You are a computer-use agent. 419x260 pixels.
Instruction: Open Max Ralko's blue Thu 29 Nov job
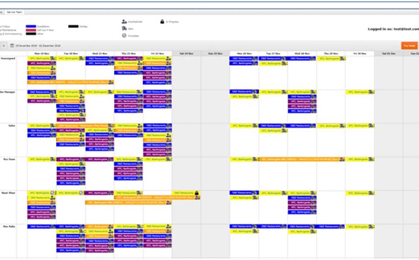click(x=330, y=226)
